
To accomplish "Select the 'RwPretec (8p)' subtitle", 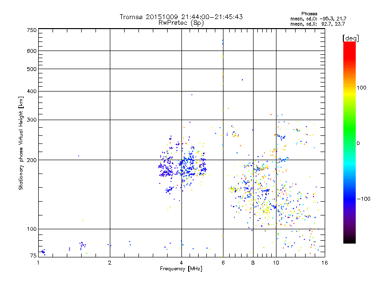I will tap(181, 23).
